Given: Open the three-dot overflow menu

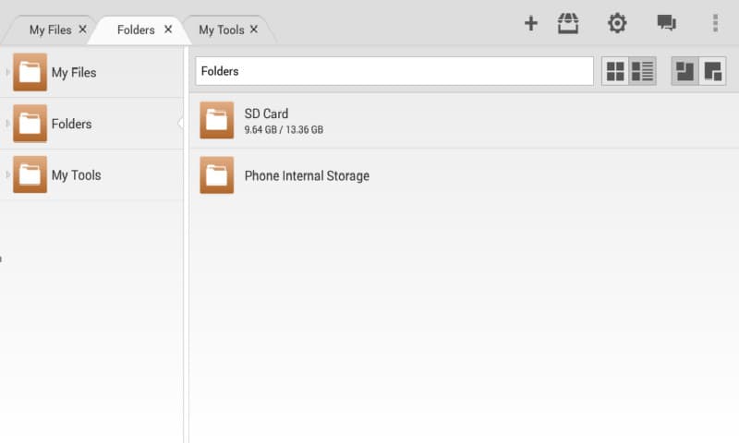Looking at the screenshot, I should click(x=715, y=23).
